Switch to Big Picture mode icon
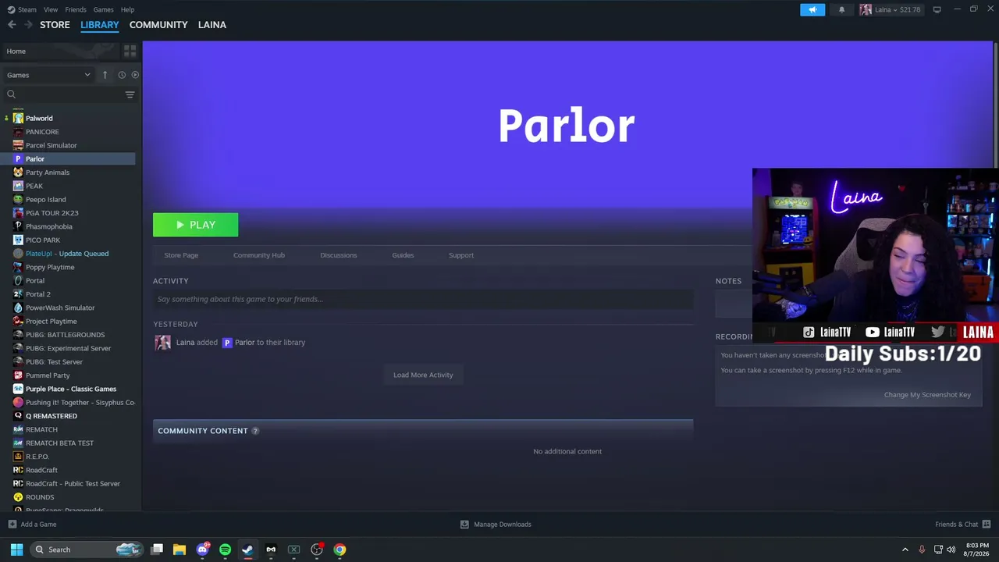999x562 pixels. point(937,9)
